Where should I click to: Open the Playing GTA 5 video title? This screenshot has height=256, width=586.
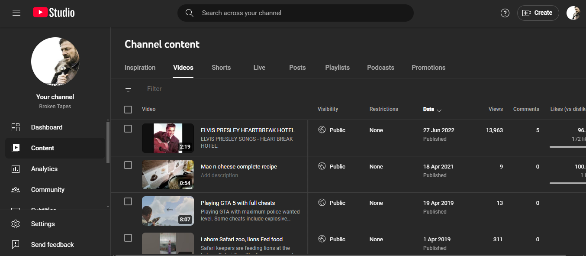(x=238, y=203)
